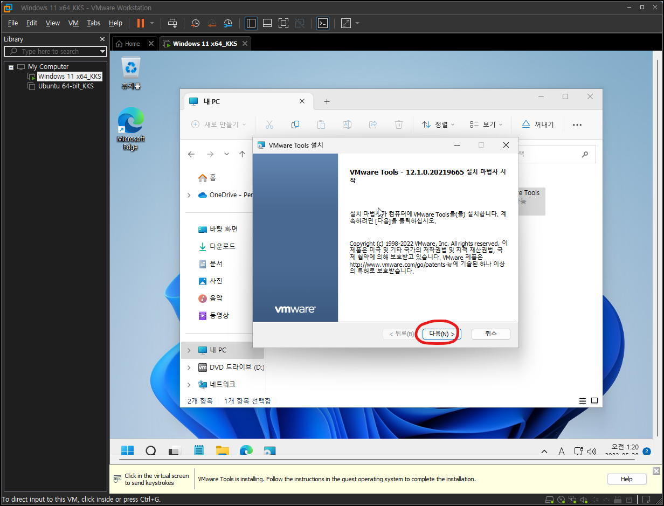This screenshot has width=664, height=506.
Task: Open the snapshot manager icon
Action: (x=229, y=23)
